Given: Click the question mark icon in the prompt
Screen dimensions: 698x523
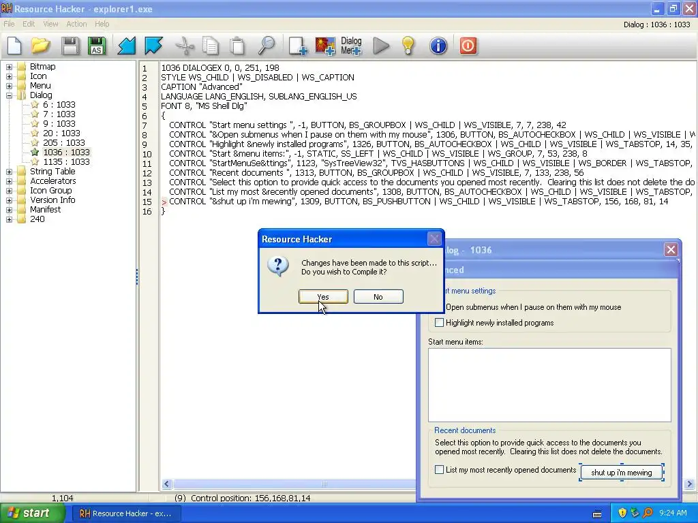Looking at the screenshot, I should point(278,266).
